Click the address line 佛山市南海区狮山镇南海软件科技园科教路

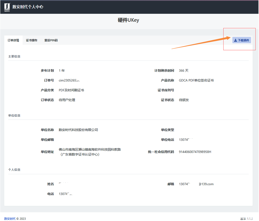(x=90, y=149)
